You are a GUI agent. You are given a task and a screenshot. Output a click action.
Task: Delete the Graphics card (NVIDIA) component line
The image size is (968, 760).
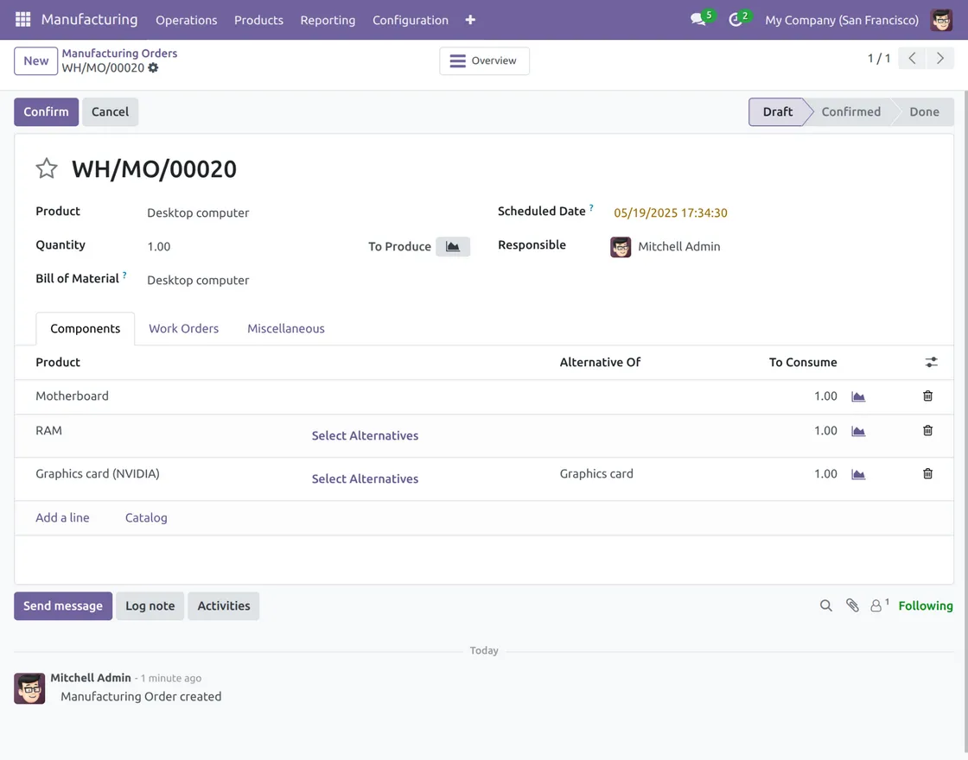click(927, 474)
